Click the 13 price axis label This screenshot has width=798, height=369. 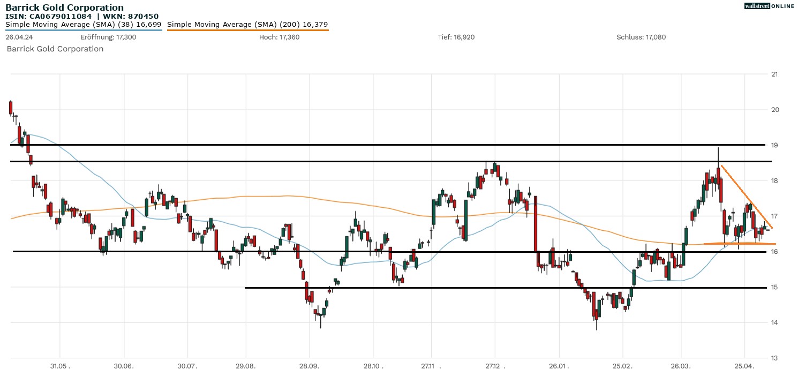774,358
